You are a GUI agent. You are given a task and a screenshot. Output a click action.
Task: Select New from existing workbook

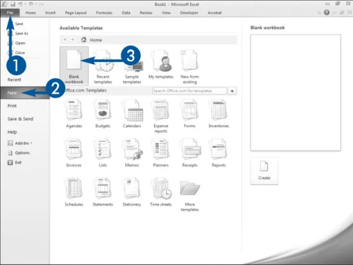(x=189, y=65)
